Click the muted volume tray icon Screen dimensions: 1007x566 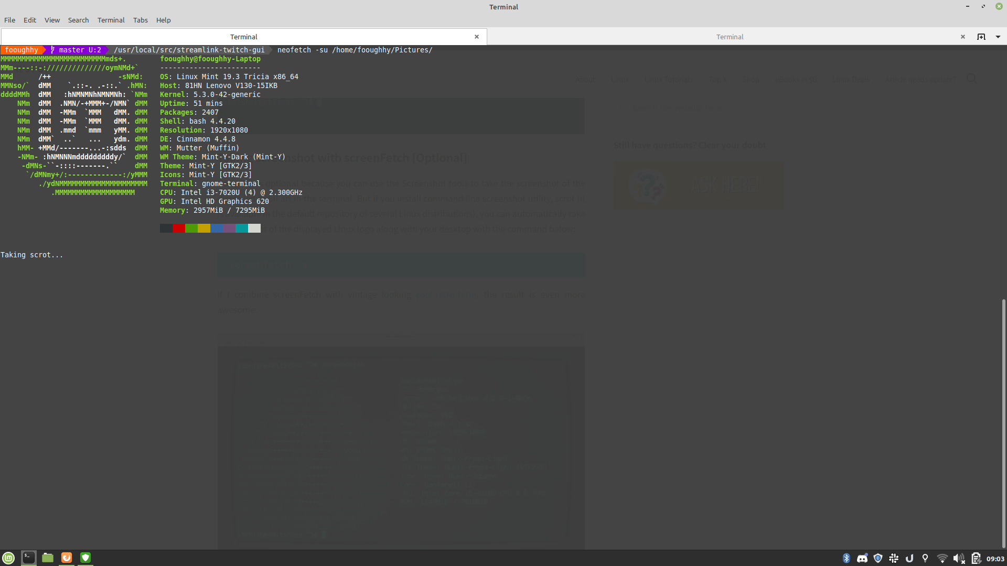pos(959,559)
